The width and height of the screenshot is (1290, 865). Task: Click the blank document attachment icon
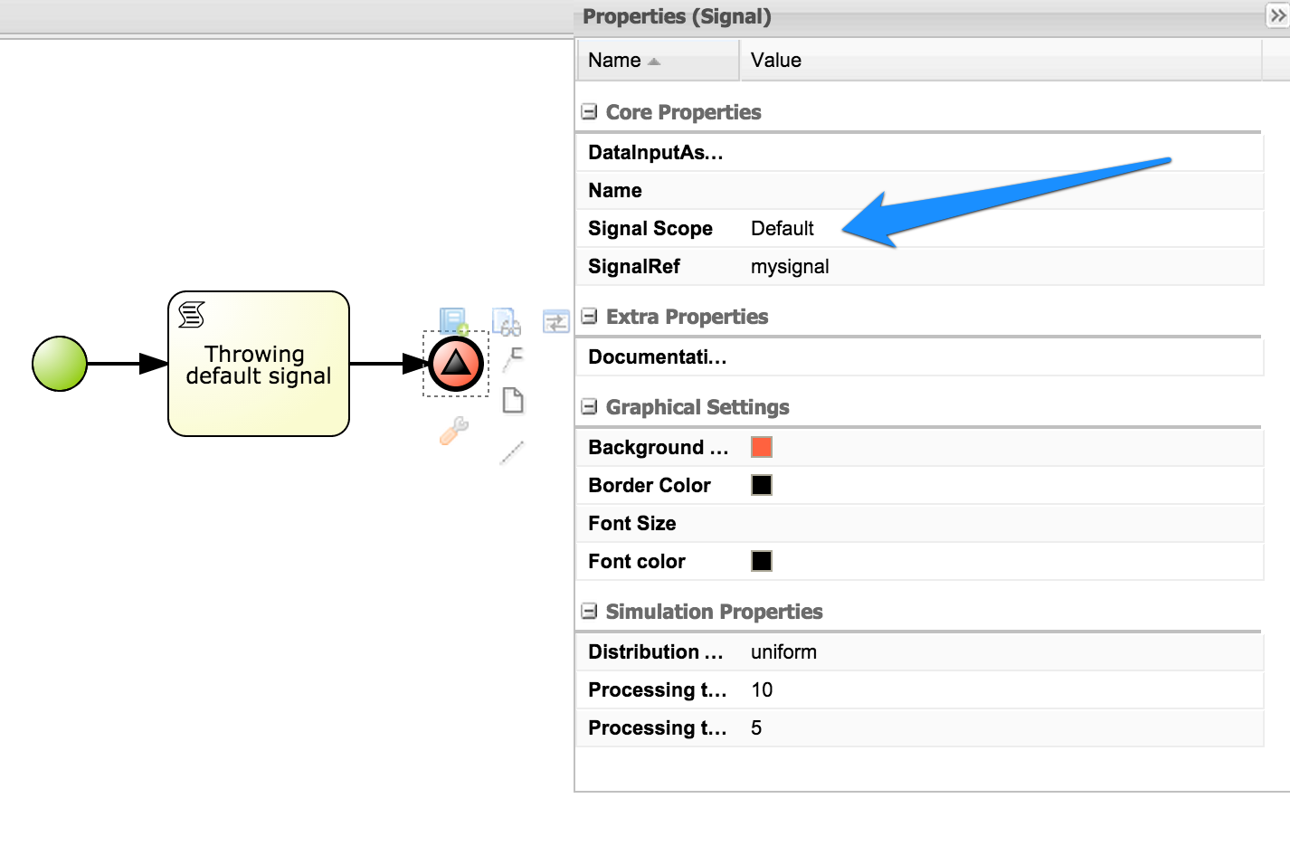click(x=513, y=401)
